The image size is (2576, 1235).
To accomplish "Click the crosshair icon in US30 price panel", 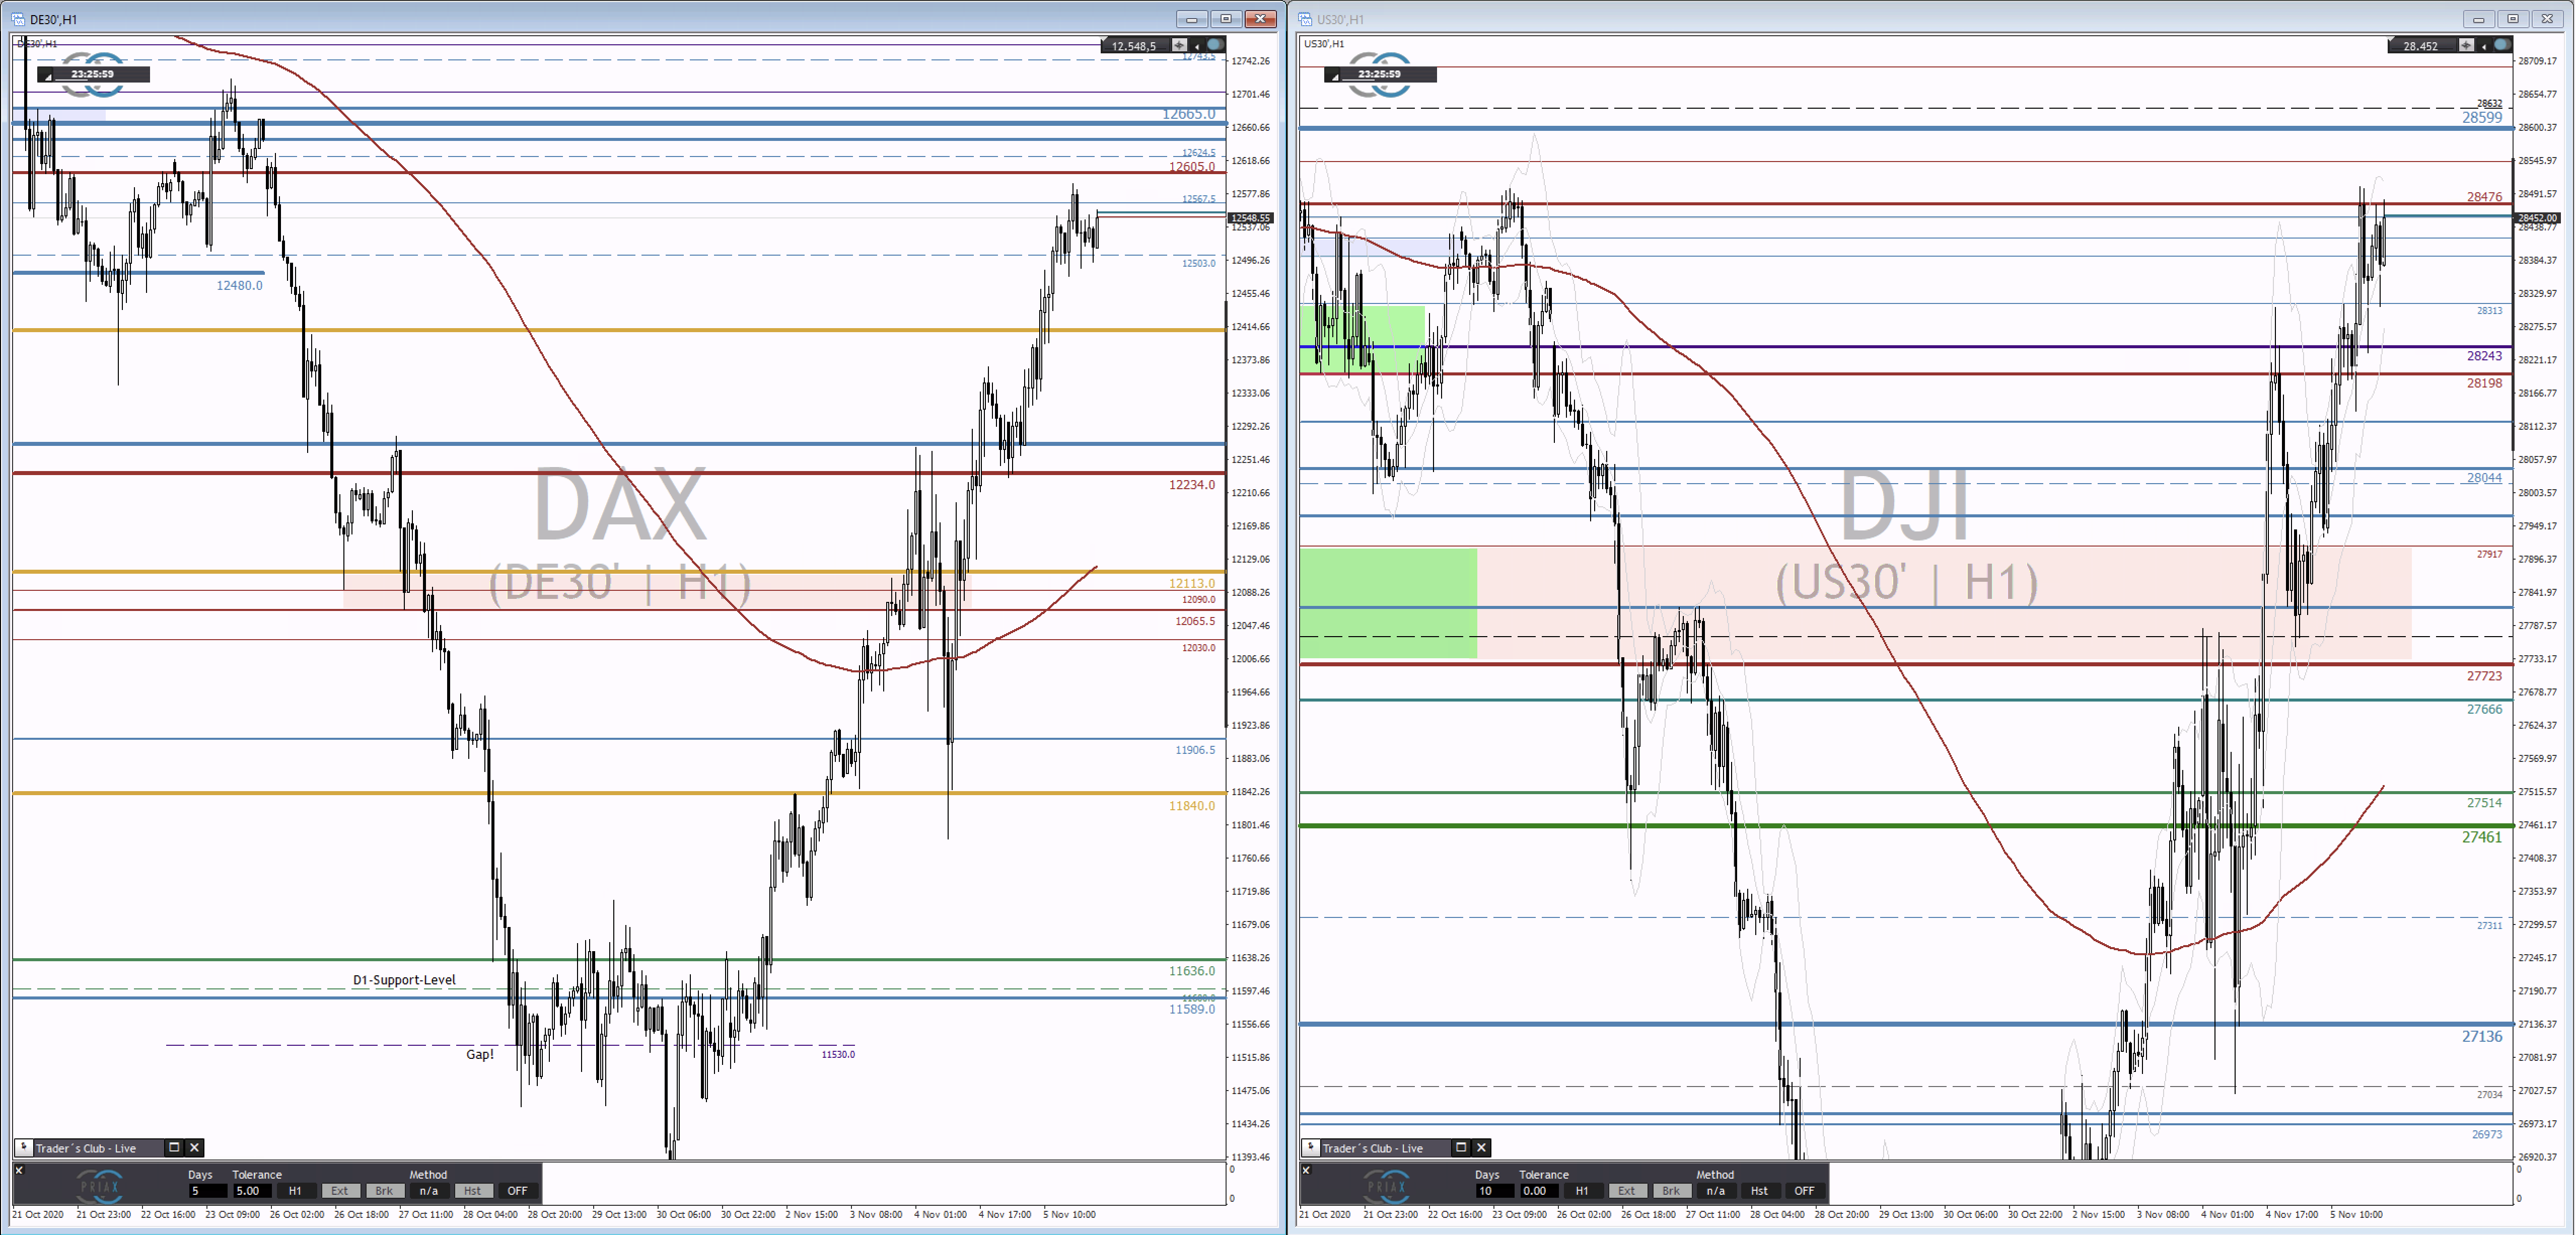I will (x=2466, y=45).
